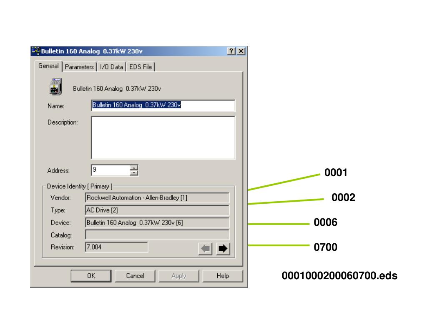Click the previous device identity arrow

coord(205,248)
